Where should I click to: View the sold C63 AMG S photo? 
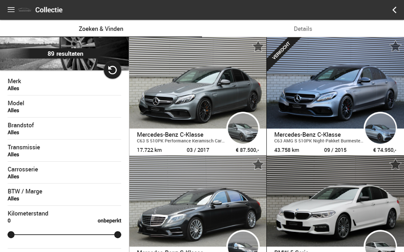[335, 83]
